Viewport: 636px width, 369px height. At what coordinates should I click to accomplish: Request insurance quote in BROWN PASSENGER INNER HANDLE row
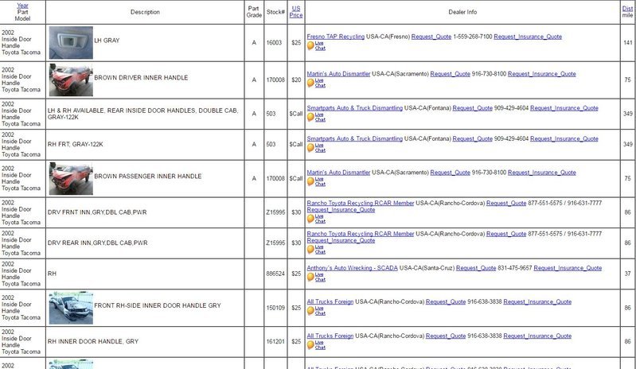(541, 173)
